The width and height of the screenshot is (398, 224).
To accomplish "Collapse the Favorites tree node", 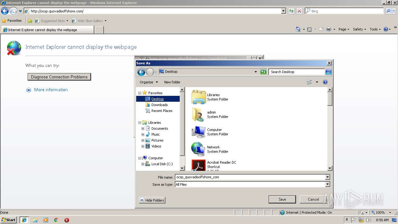I will [140, 93].
